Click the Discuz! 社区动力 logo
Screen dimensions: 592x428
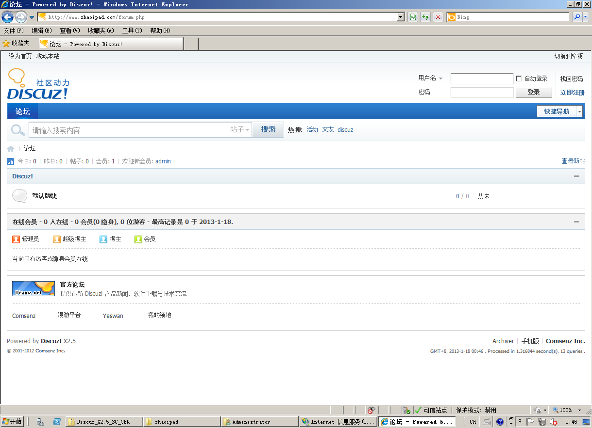tap(39, 84)
